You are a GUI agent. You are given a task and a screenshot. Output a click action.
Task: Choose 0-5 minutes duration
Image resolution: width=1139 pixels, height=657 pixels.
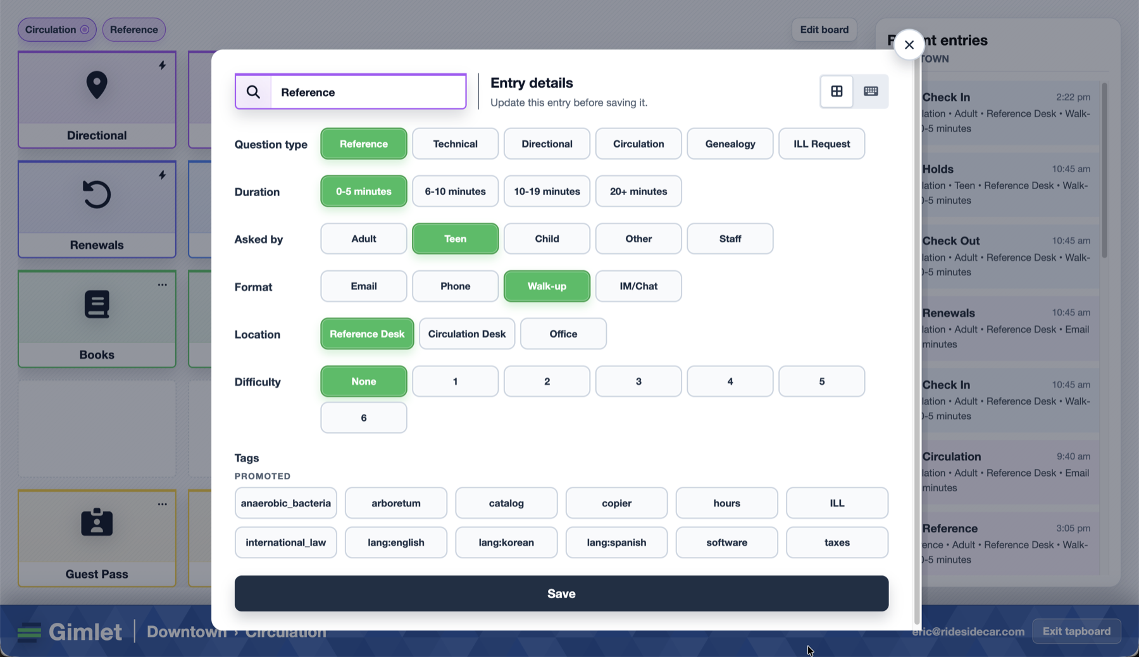[364, 191]
